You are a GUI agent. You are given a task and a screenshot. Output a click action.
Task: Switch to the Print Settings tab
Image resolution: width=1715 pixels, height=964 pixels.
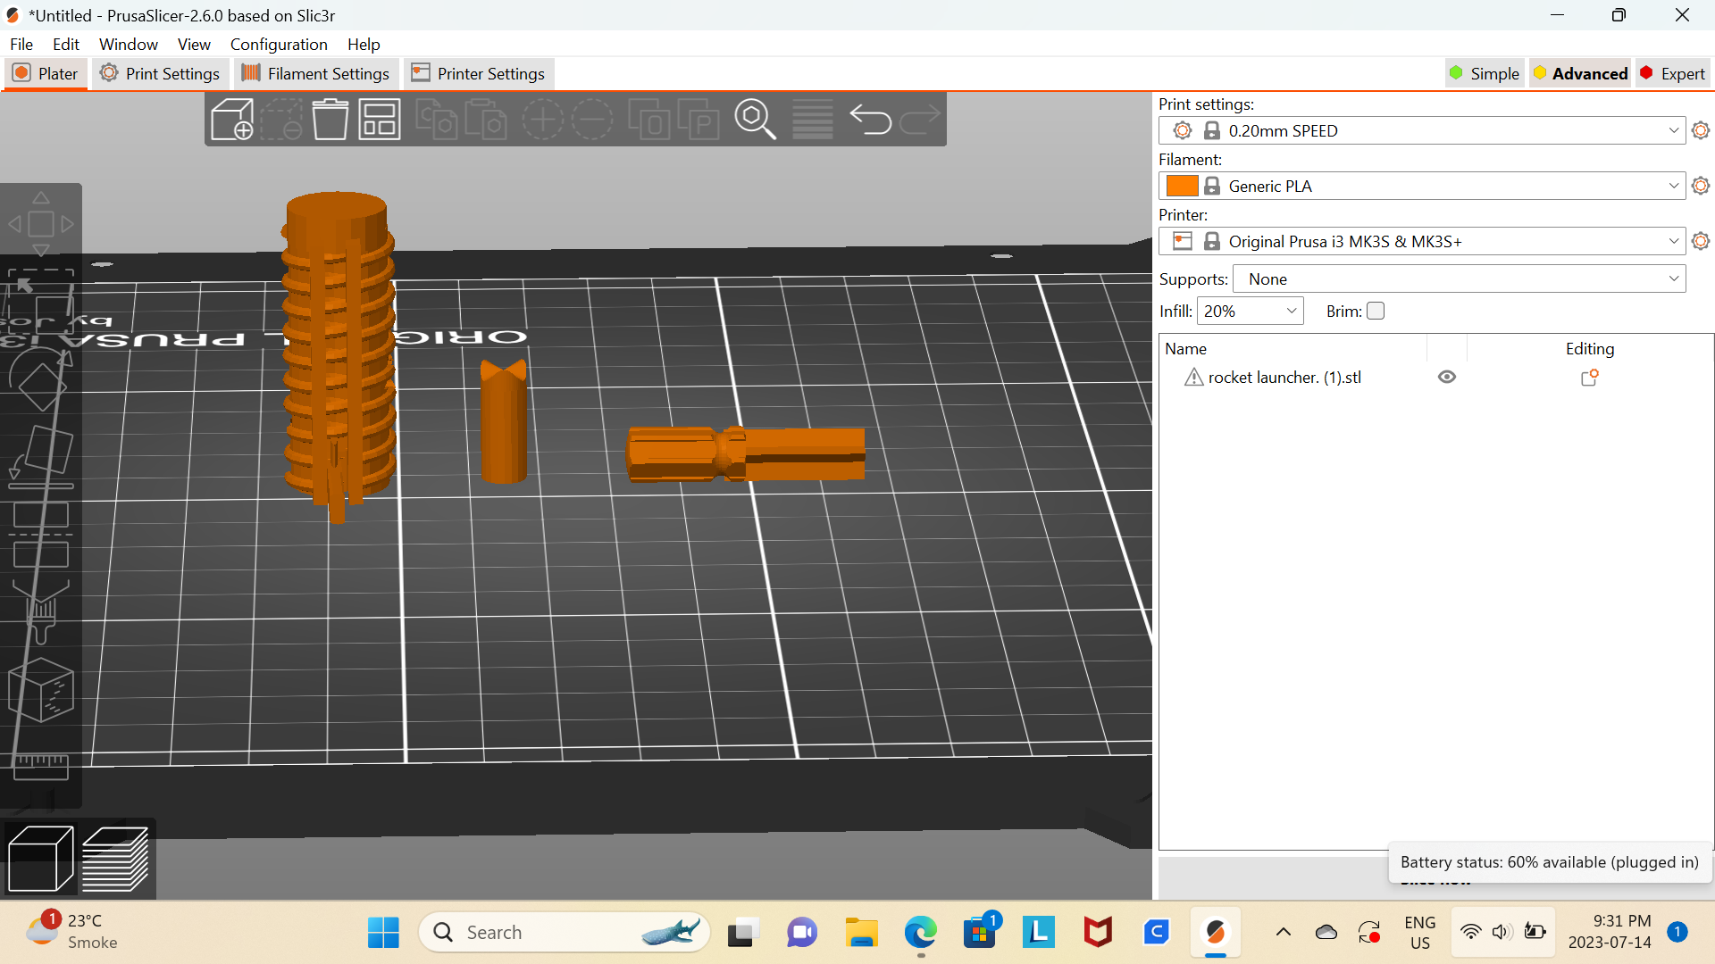160,73
